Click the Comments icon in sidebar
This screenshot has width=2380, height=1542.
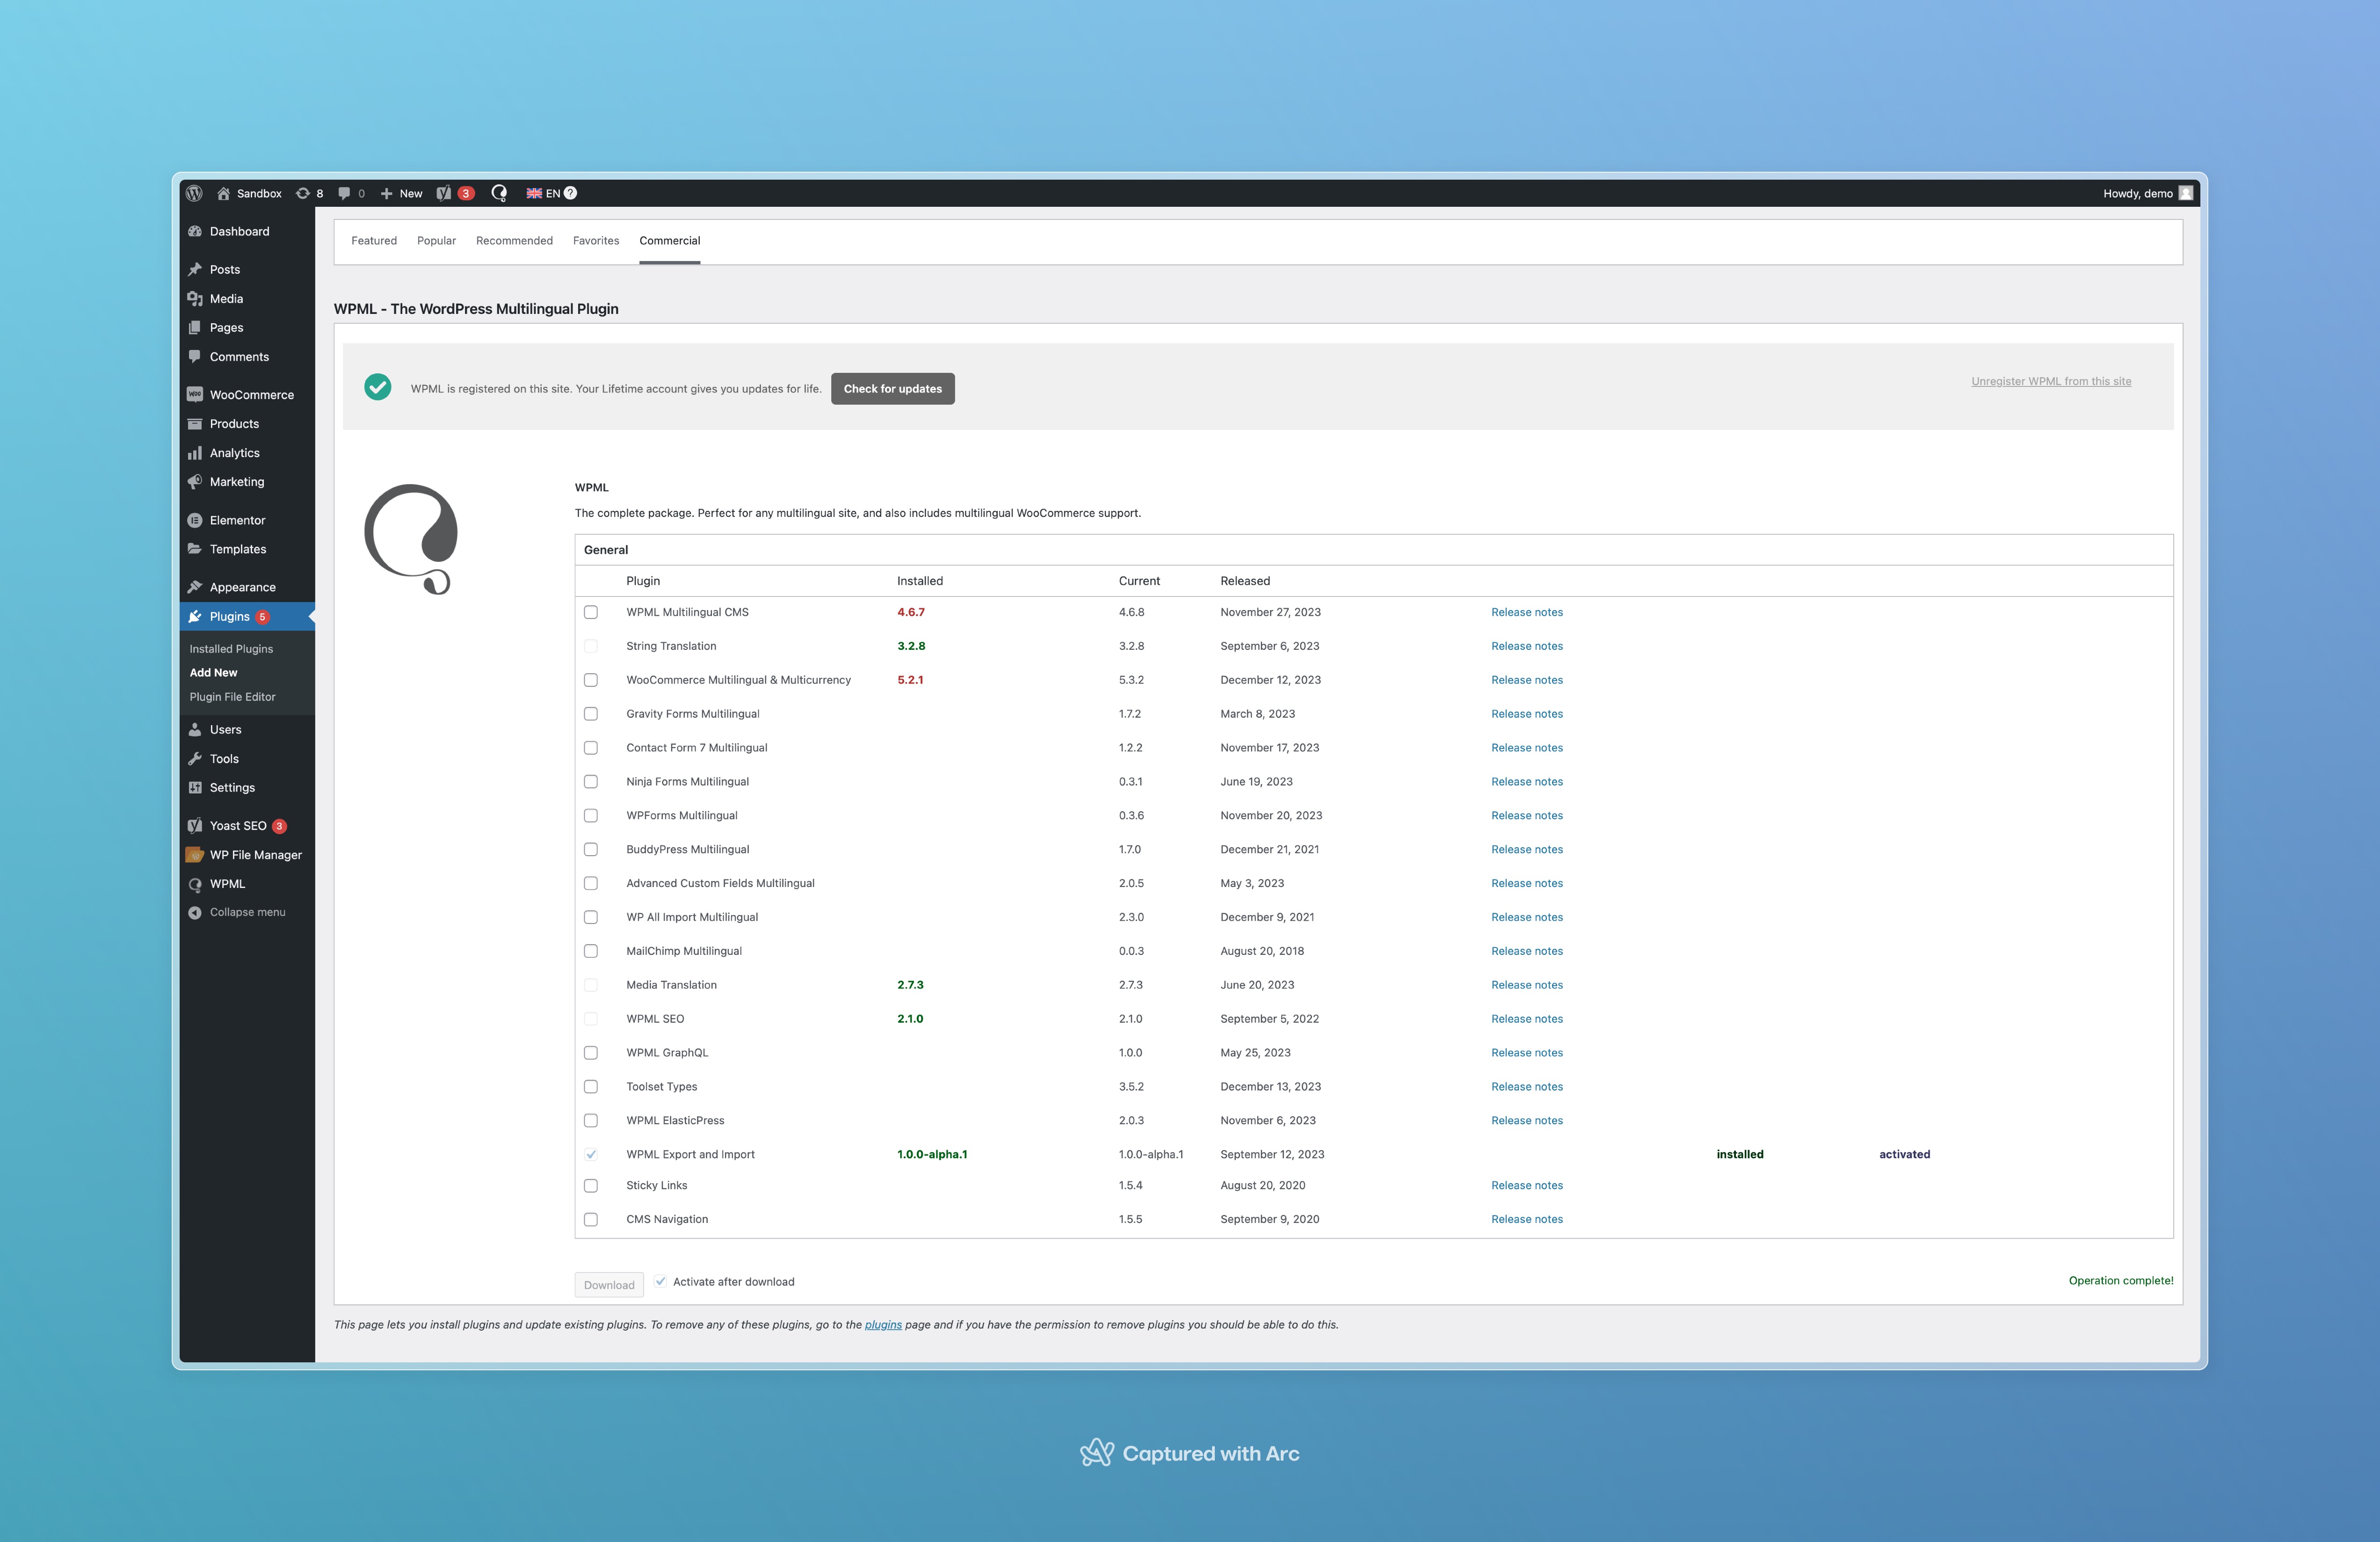(x=195, y=356)
